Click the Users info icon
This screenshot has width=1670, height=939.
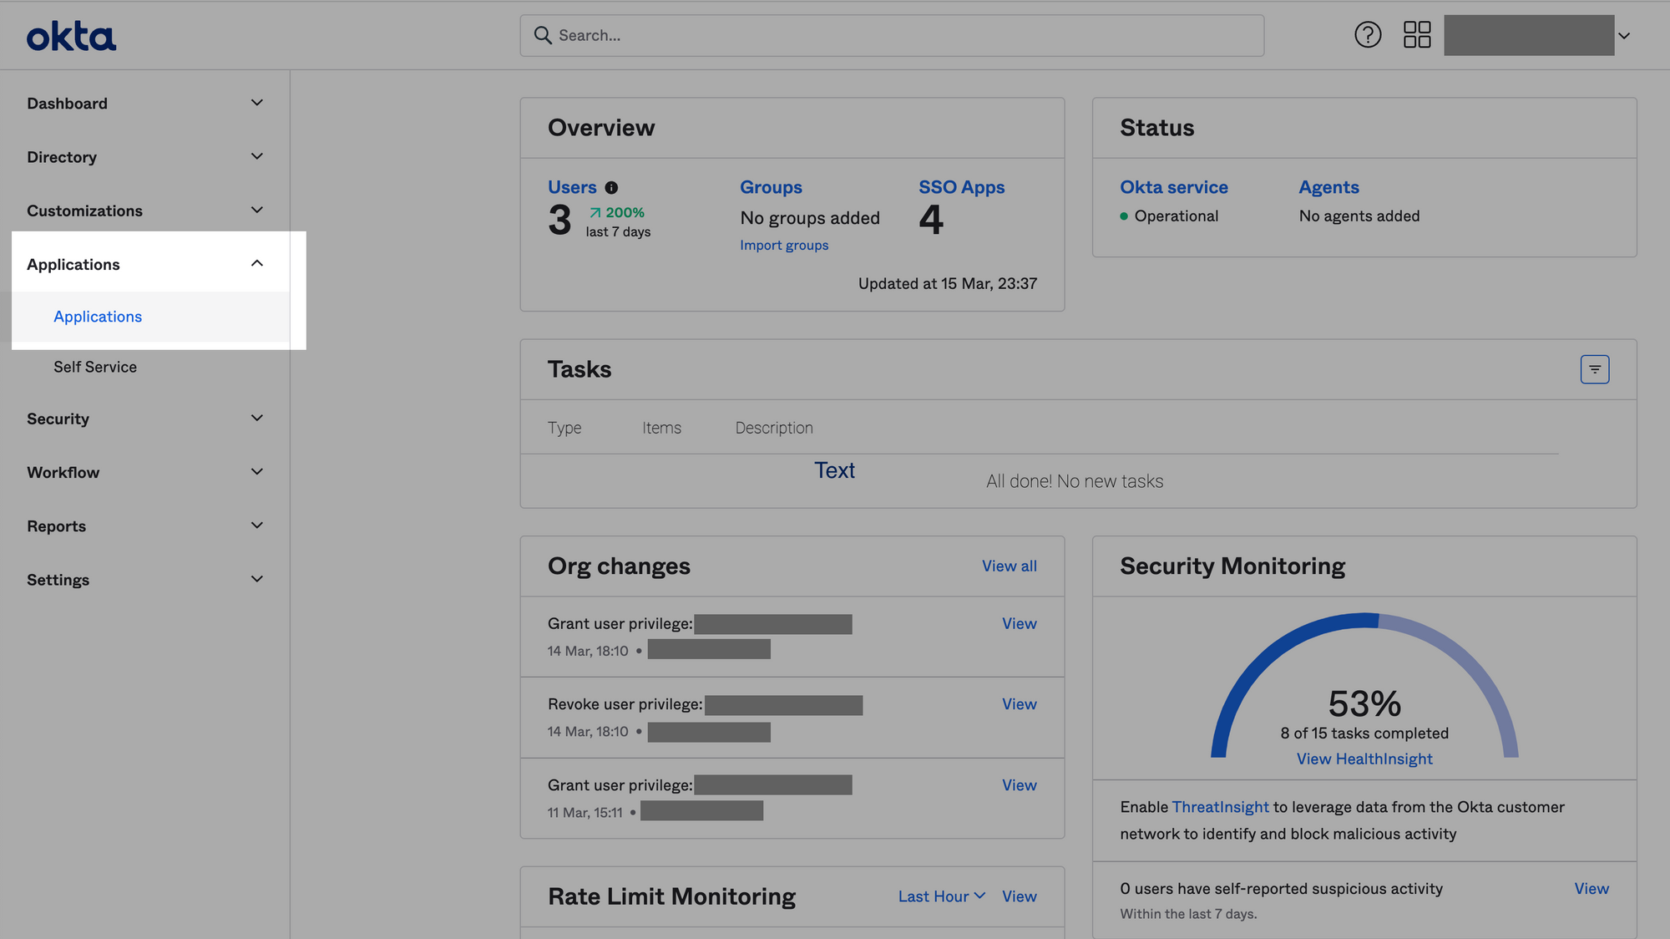611,188
